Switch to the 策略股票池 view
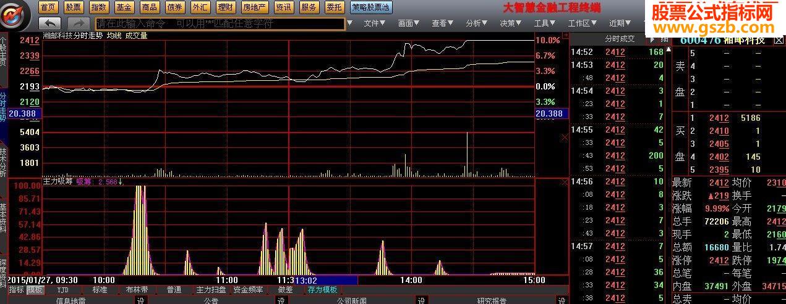 [x=370, y=7]
